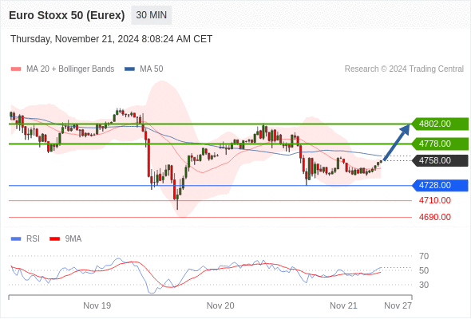Select the 4690.00 support label
Image resolution: width=471 pixels, height=319 pixels.
pos(435,217)
